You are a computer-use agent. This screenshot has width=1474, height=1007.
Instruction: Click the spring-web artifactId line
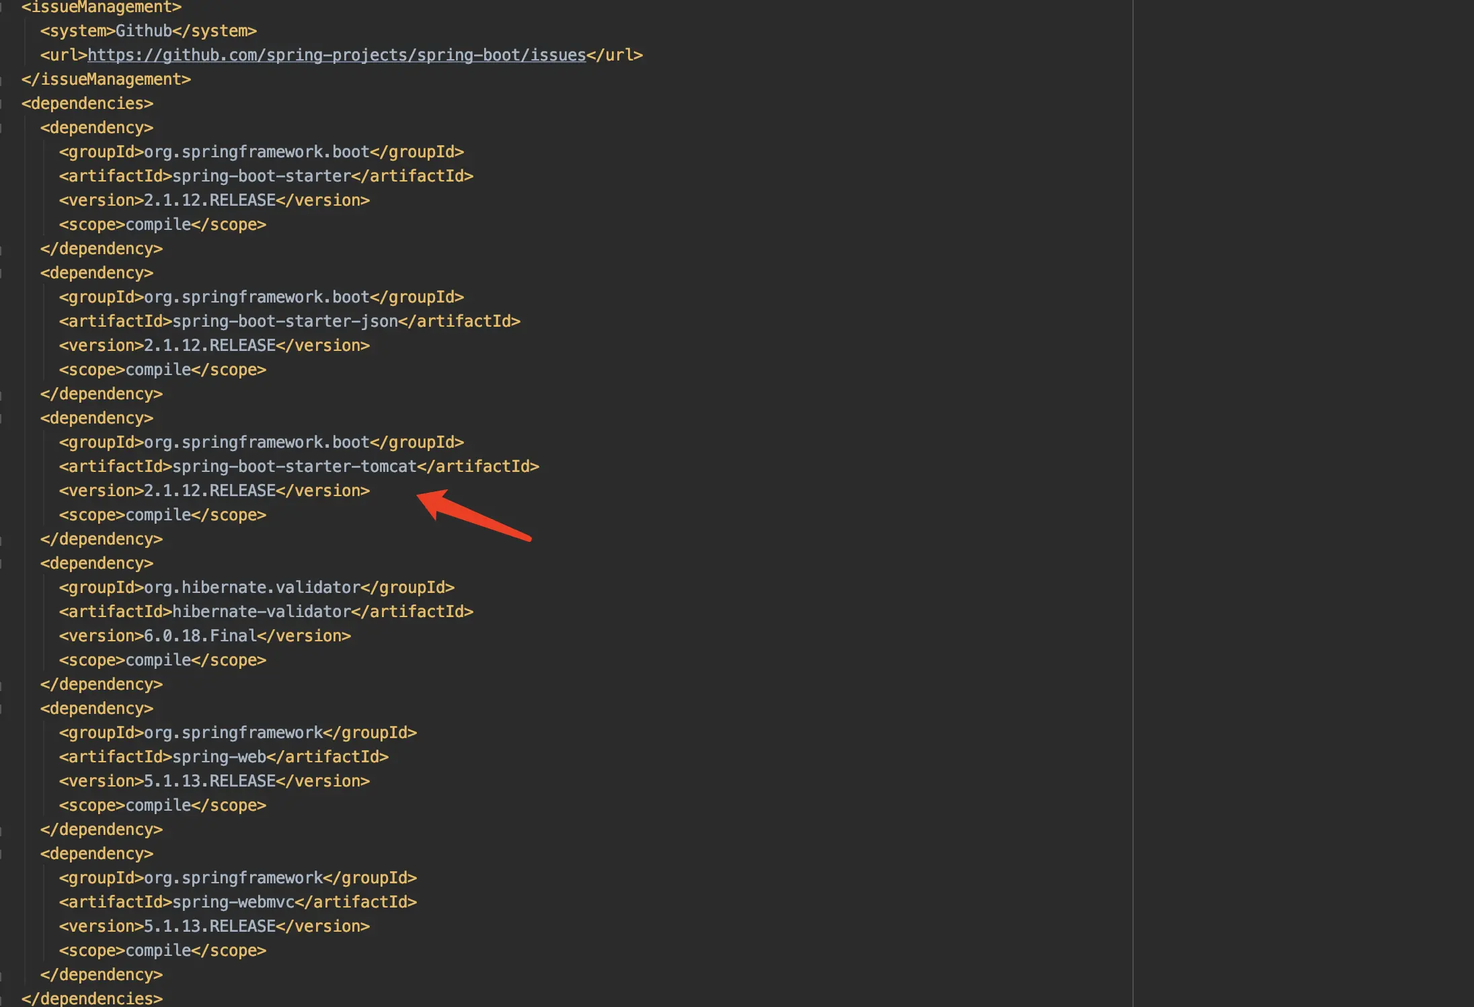(223, 757)
